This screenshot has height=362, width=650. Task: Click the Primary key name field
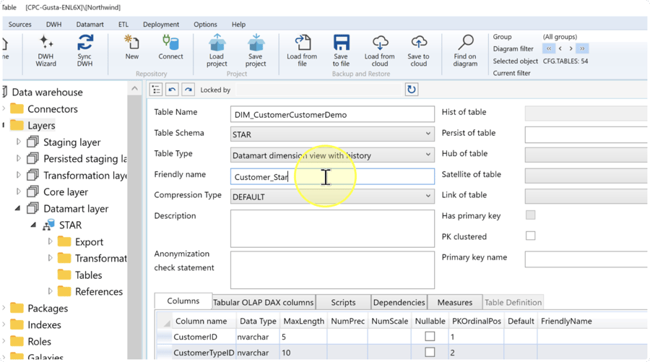[x=586, y=259]
